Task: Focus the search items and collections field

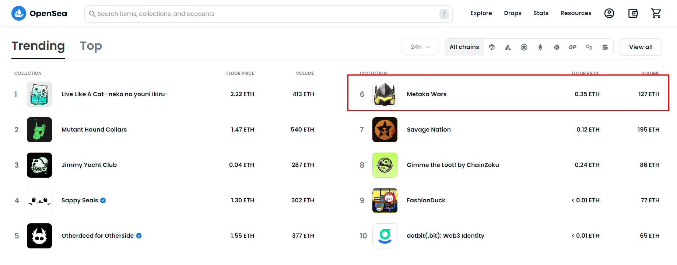Action: 269,14
